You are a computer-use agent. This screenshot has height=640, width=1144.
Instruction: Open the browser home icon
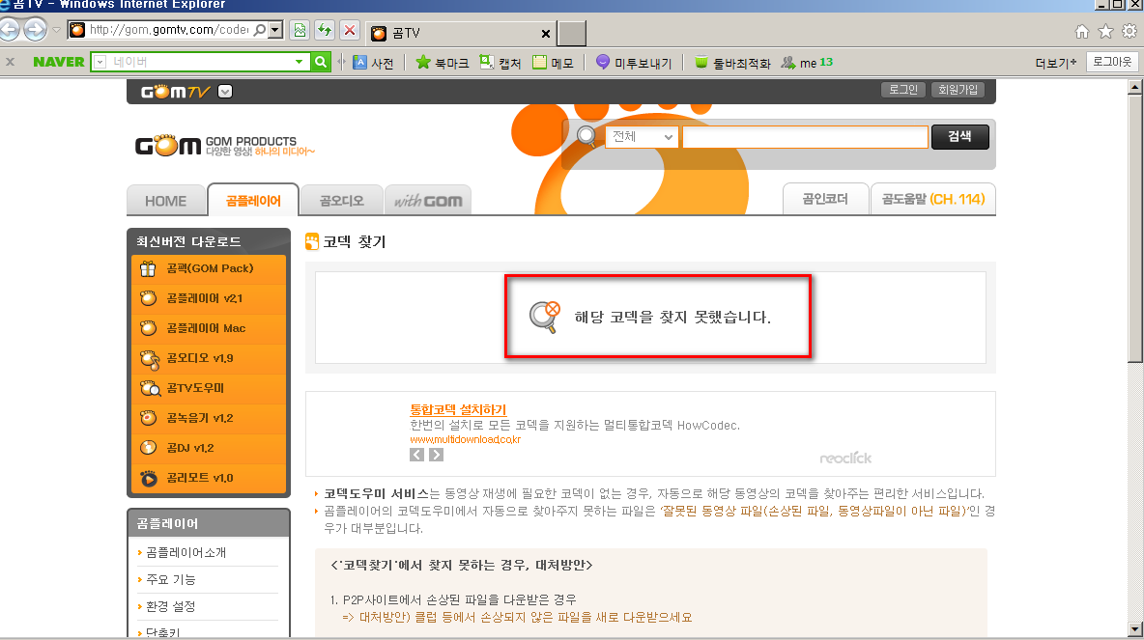(1082, 31)
